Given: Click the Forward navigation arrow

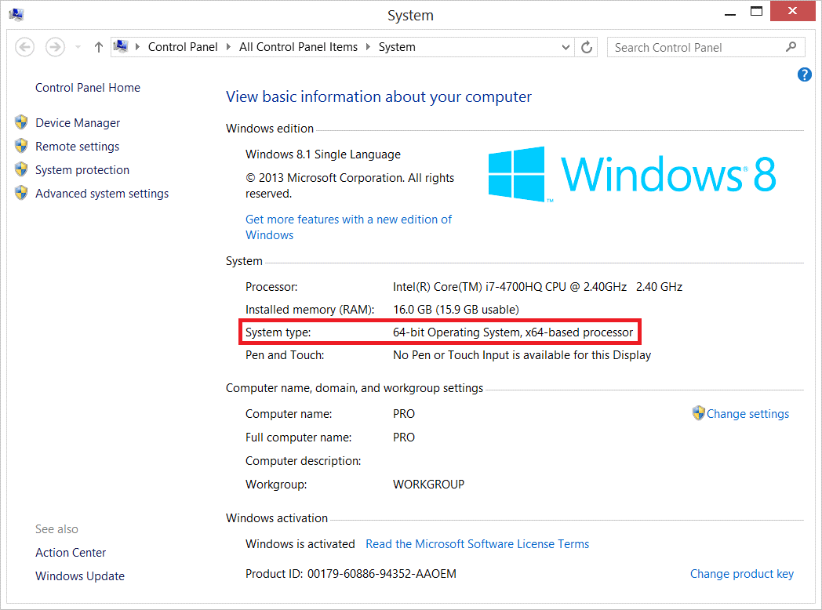Looking at the screenshot, I should coord(54,47).
